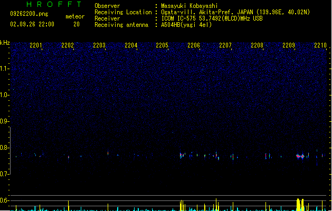Click the 2205 time marker

(x=162, y=45)
